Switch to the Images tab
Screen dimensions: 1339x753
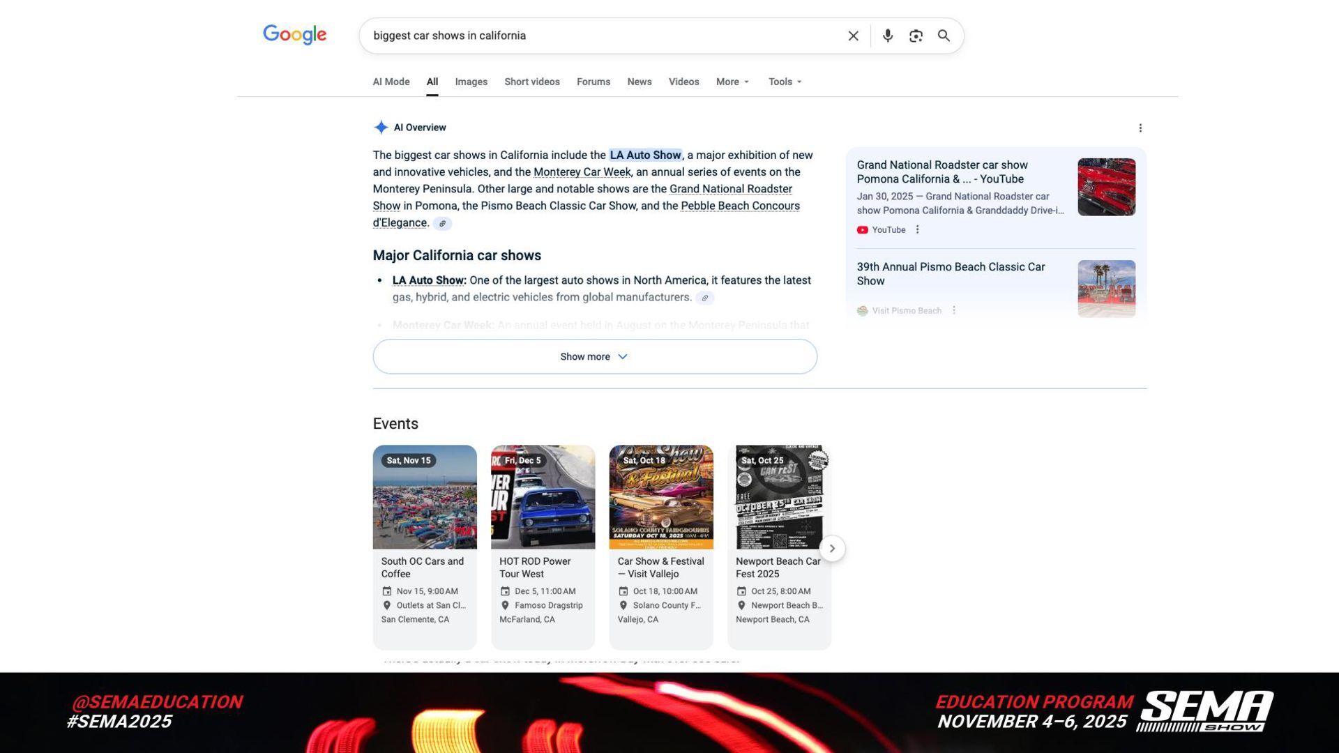(471, 82)
